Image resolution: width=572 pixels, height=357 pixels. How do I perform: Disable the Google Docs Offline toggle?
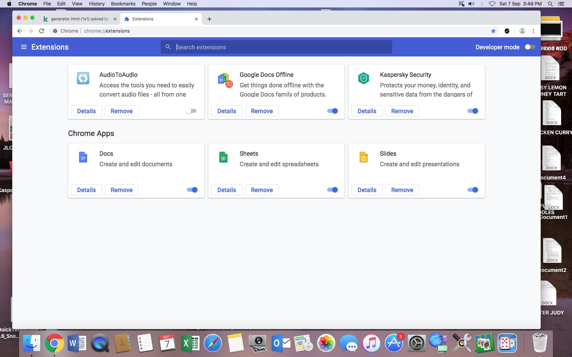click(332, 111)
